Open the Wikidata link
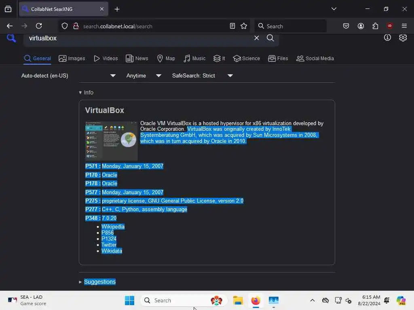The height and width of the screenshot is (310, 414). (x=112, y=251)
